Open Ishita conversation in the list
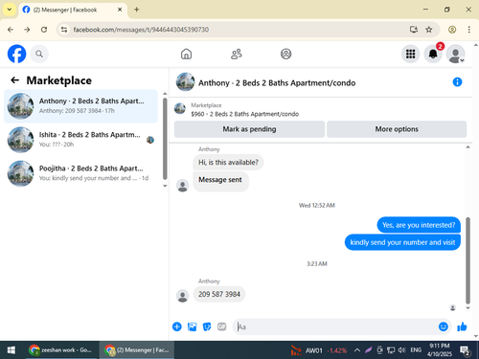Viewport: 479px width, 359px height. (80, 140)
